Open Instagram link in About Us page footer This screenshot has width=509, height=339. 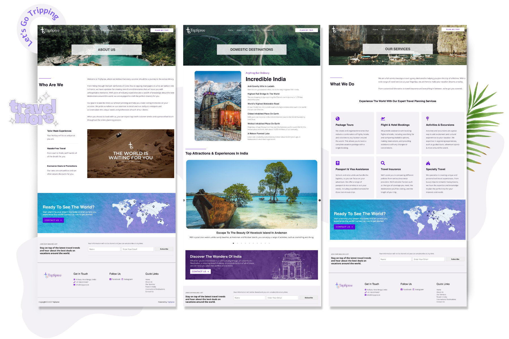coord(127,279)
